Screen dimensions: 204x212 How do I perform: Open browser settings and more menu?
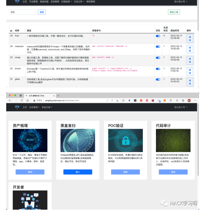195,101
